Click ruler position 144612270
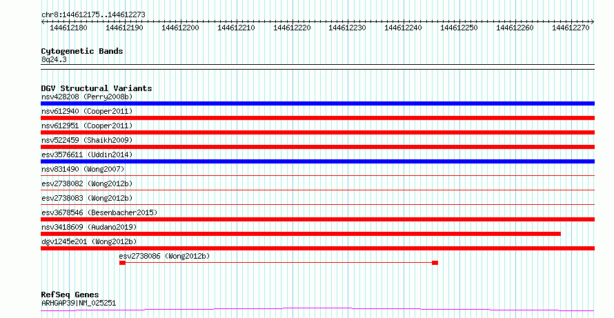The height and width of the screenshot is (318, 614). click(x=571, y=28)
